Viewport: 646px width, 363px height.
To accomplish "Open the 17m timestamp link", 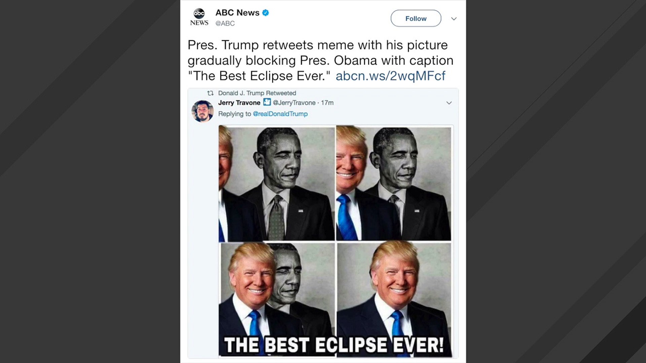I will [327, 103].
